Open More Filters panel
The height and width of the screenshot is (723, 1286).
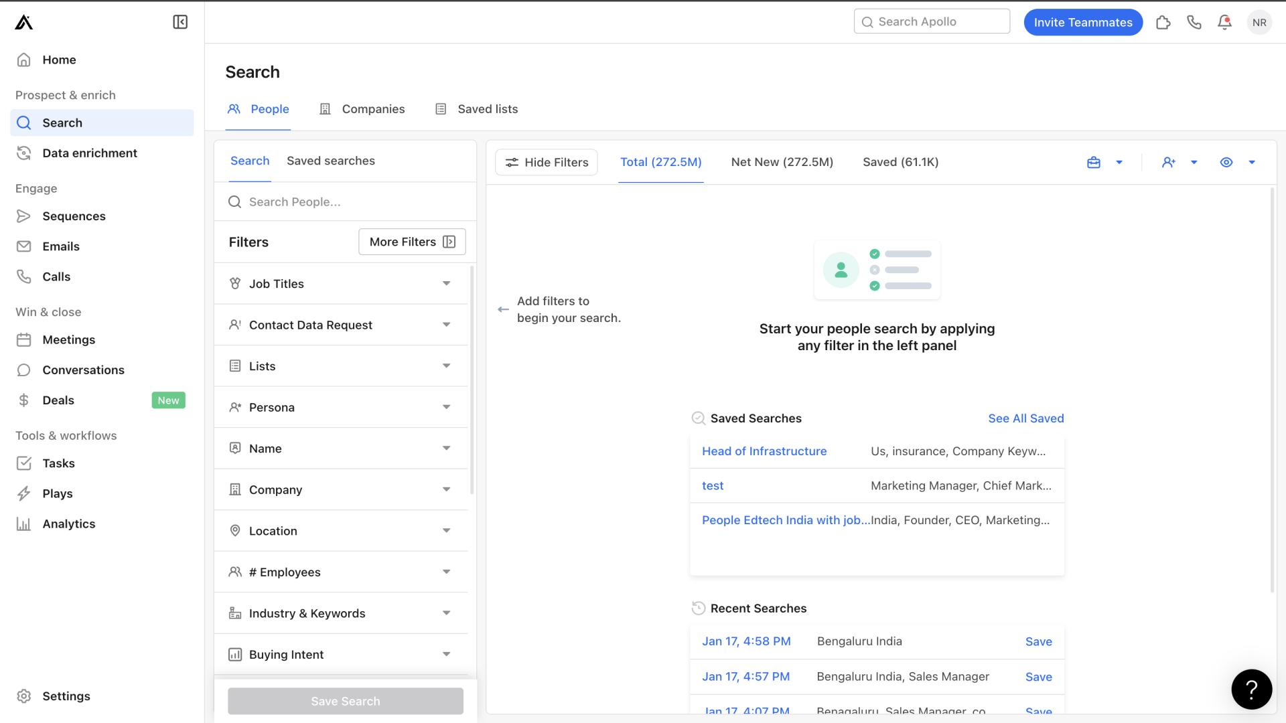(412, 242)
